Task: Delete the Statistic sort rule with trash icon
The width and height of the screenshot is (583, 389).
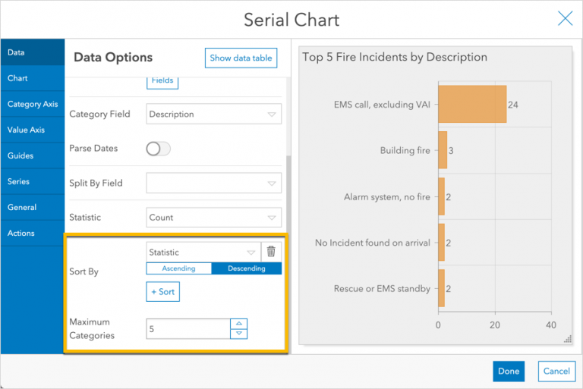Action: point(271,252)
